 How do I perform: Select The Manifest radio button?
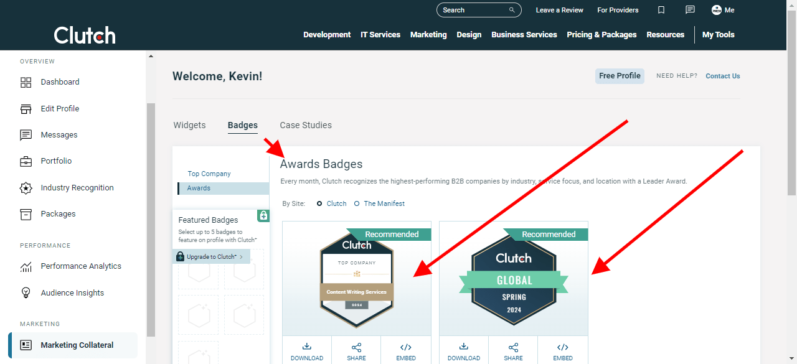[x=357, y=203]
